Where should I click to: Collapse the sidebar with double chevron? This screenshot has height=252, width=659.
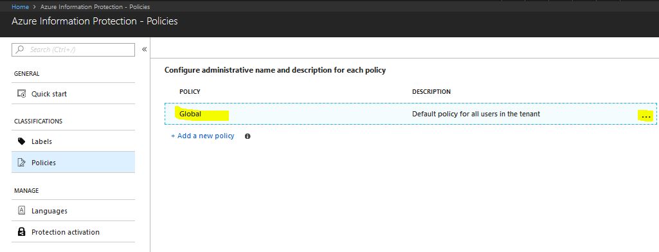click(x=144, y=50)
